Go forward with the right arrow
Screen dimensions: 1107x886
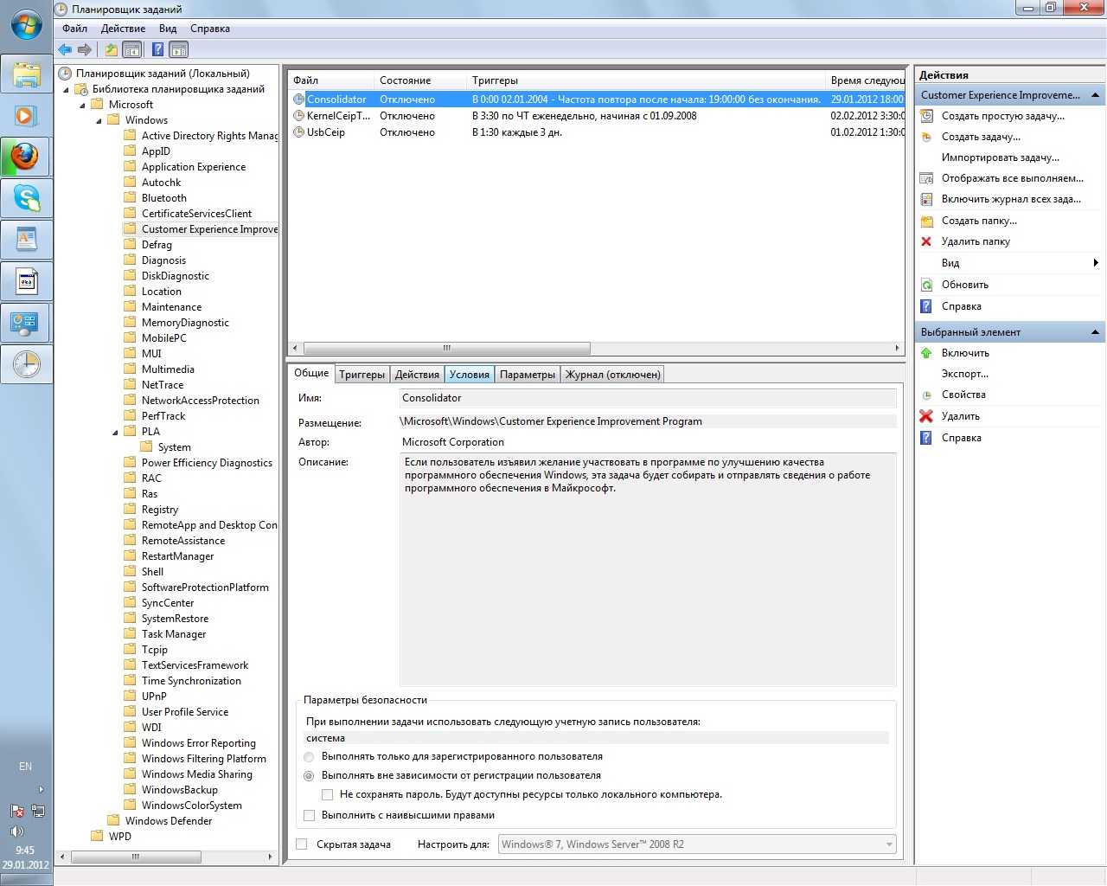(x=85, y=49)
